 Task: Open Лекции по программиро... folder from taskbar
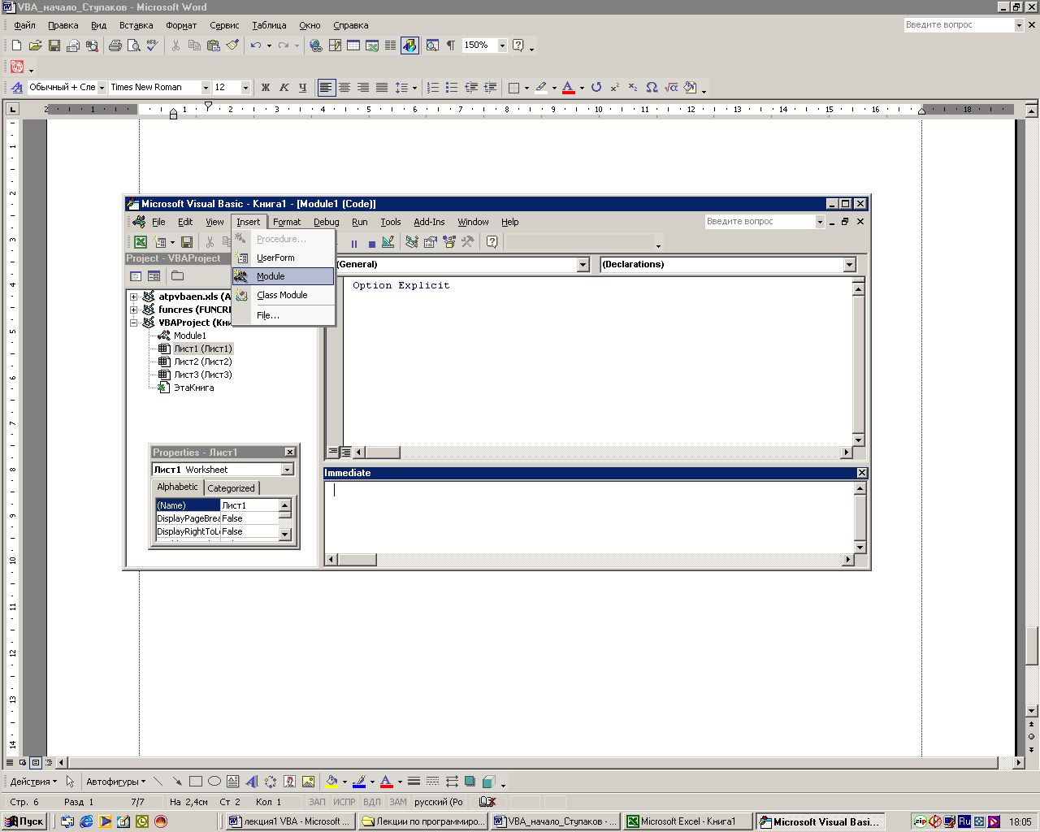click(422, 821)
